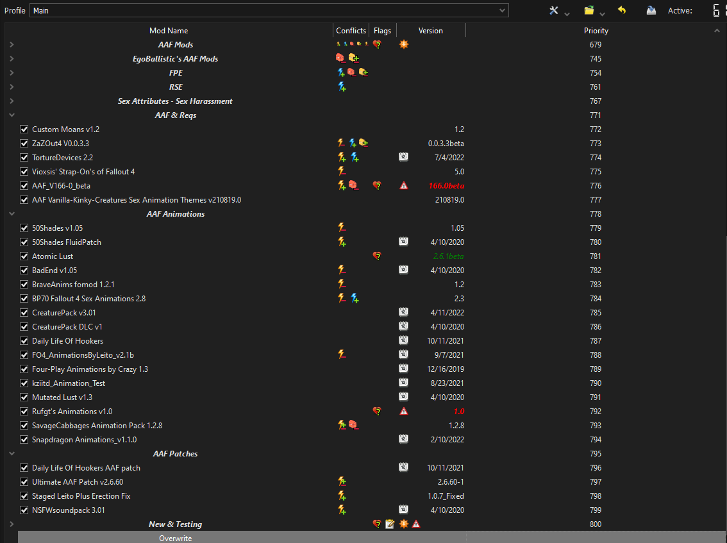Click the red 166.0beta version value
Screen dimensions: 727x543
446,185
